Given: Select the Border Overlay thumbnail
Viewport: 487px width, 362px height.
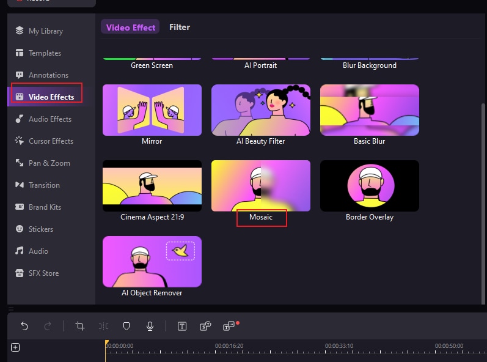Looking at the screenshot, I should pyautogui.click(x=369, y=186).
